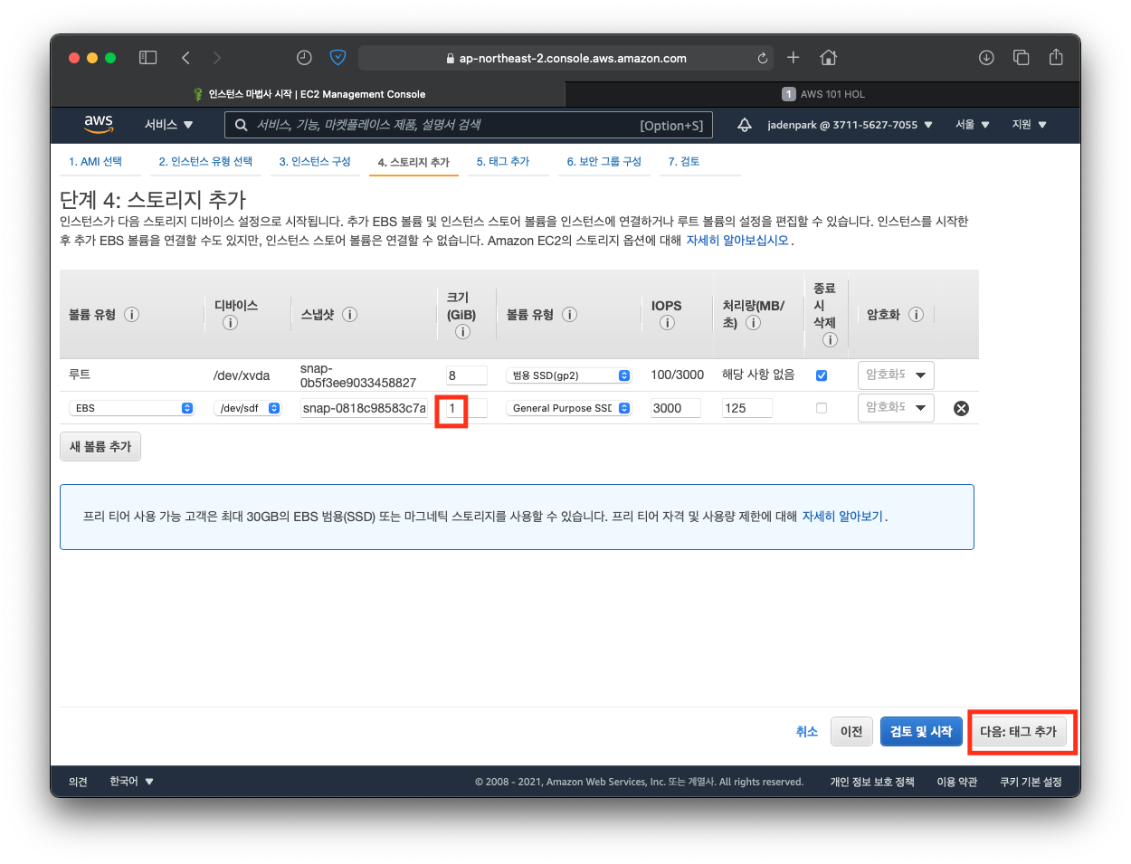The image size is (1131, 864).
Task: Reload the page with the refresh icon
Action: coord(763,58)
